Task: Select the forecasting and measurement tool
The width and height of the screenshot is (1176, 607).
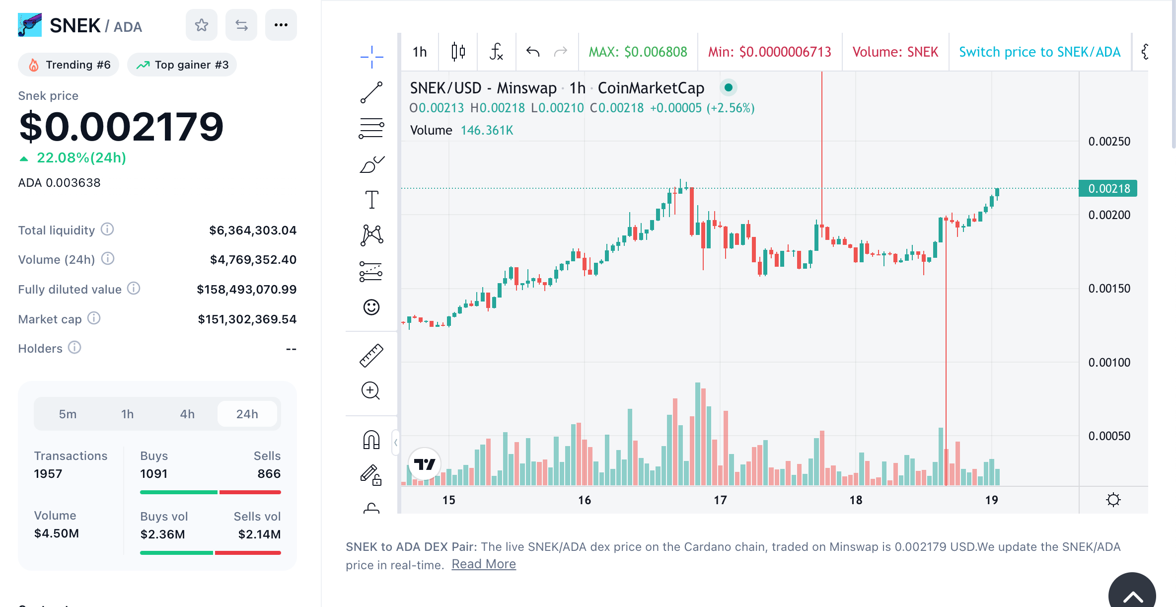Action: (x=371, y=271)
